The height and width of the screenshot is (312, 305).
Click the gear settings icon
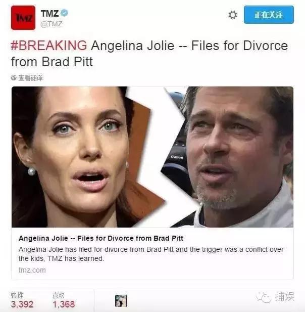(x=232, y=15)
